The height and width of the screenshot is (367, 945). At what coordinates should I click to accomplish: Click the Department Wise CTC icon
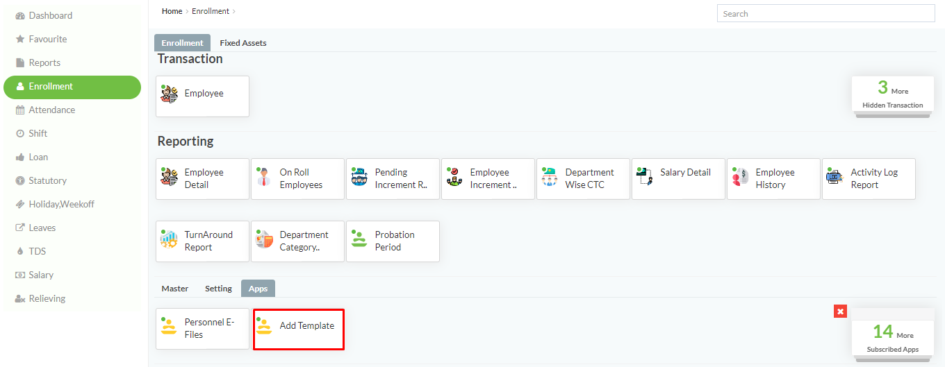tap(550, 177)
